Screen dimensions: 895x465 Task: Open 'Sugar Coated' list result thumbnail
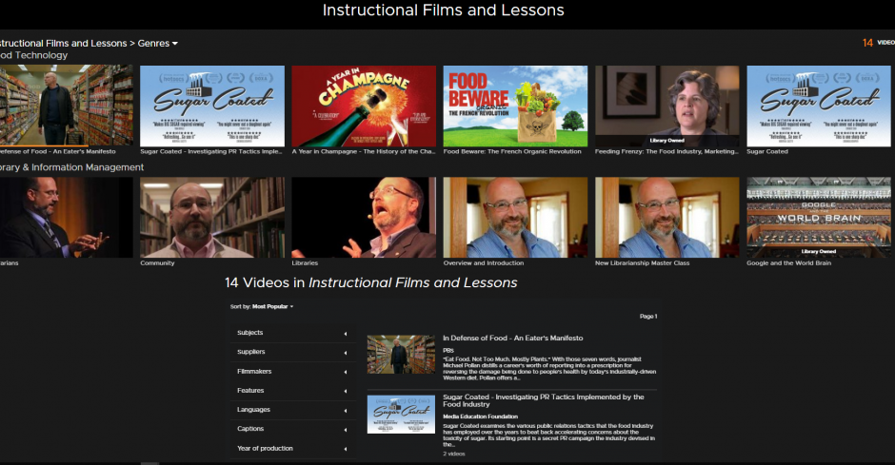tap(401, 415)
